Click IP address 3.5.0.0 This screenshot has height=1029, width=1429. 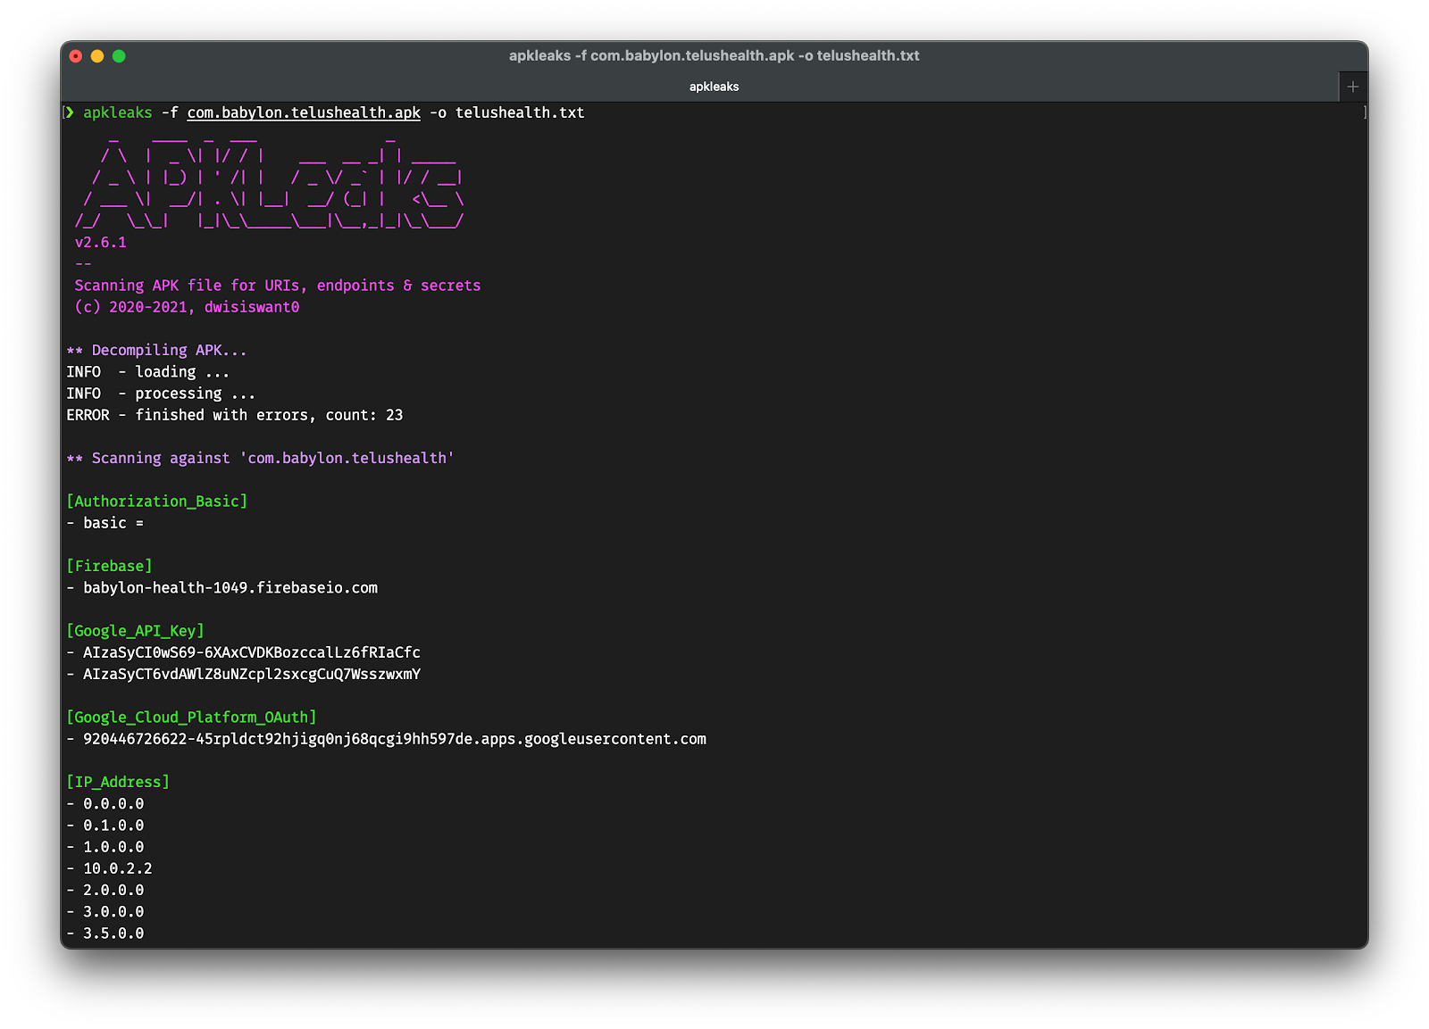click(113, 934)
